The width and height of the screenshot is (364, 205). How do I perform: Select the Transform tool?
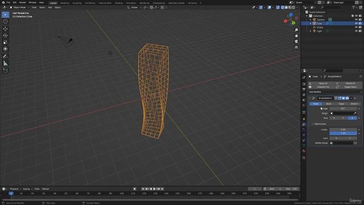point(5,49)
